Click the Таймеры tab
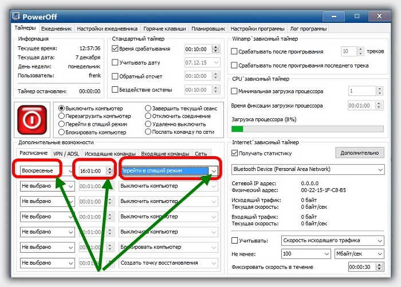 [25, 28]
